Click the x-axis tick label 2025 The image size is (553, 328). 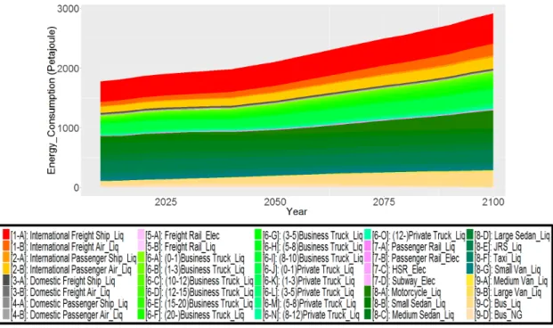[x=166, y=202]
